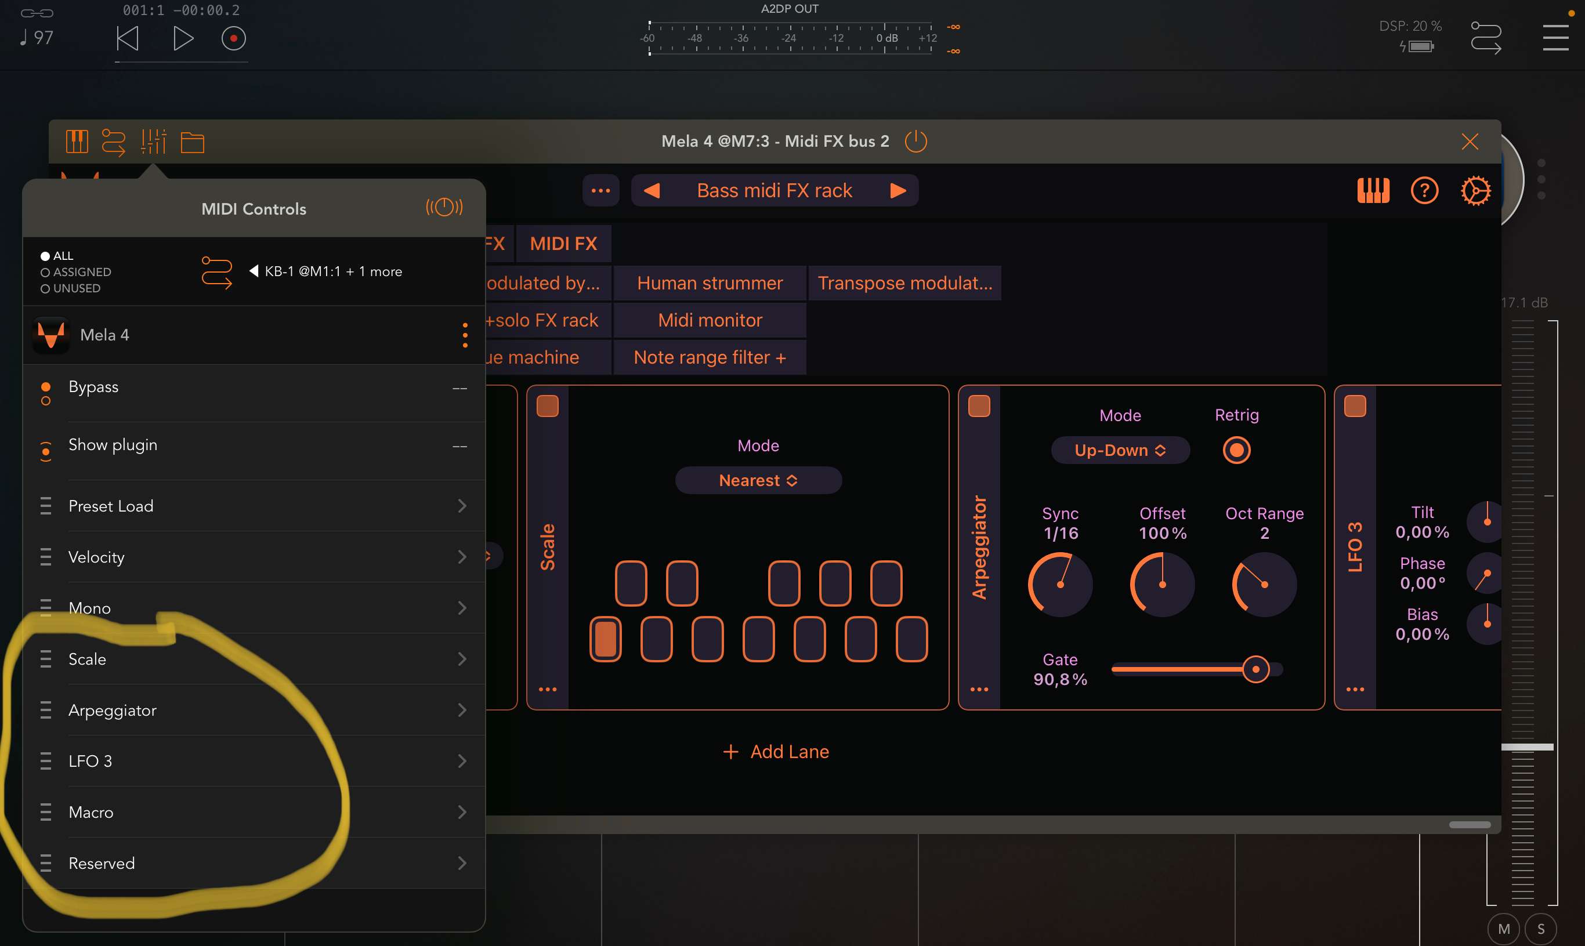Toggle the Arpeggiator Retrig button

pyautogui.click(x=1236, y=450)
